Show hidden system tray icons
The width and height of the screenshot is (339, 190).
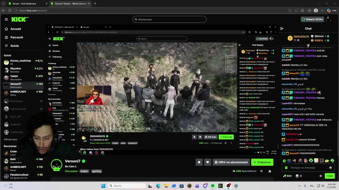pos(299,186)
